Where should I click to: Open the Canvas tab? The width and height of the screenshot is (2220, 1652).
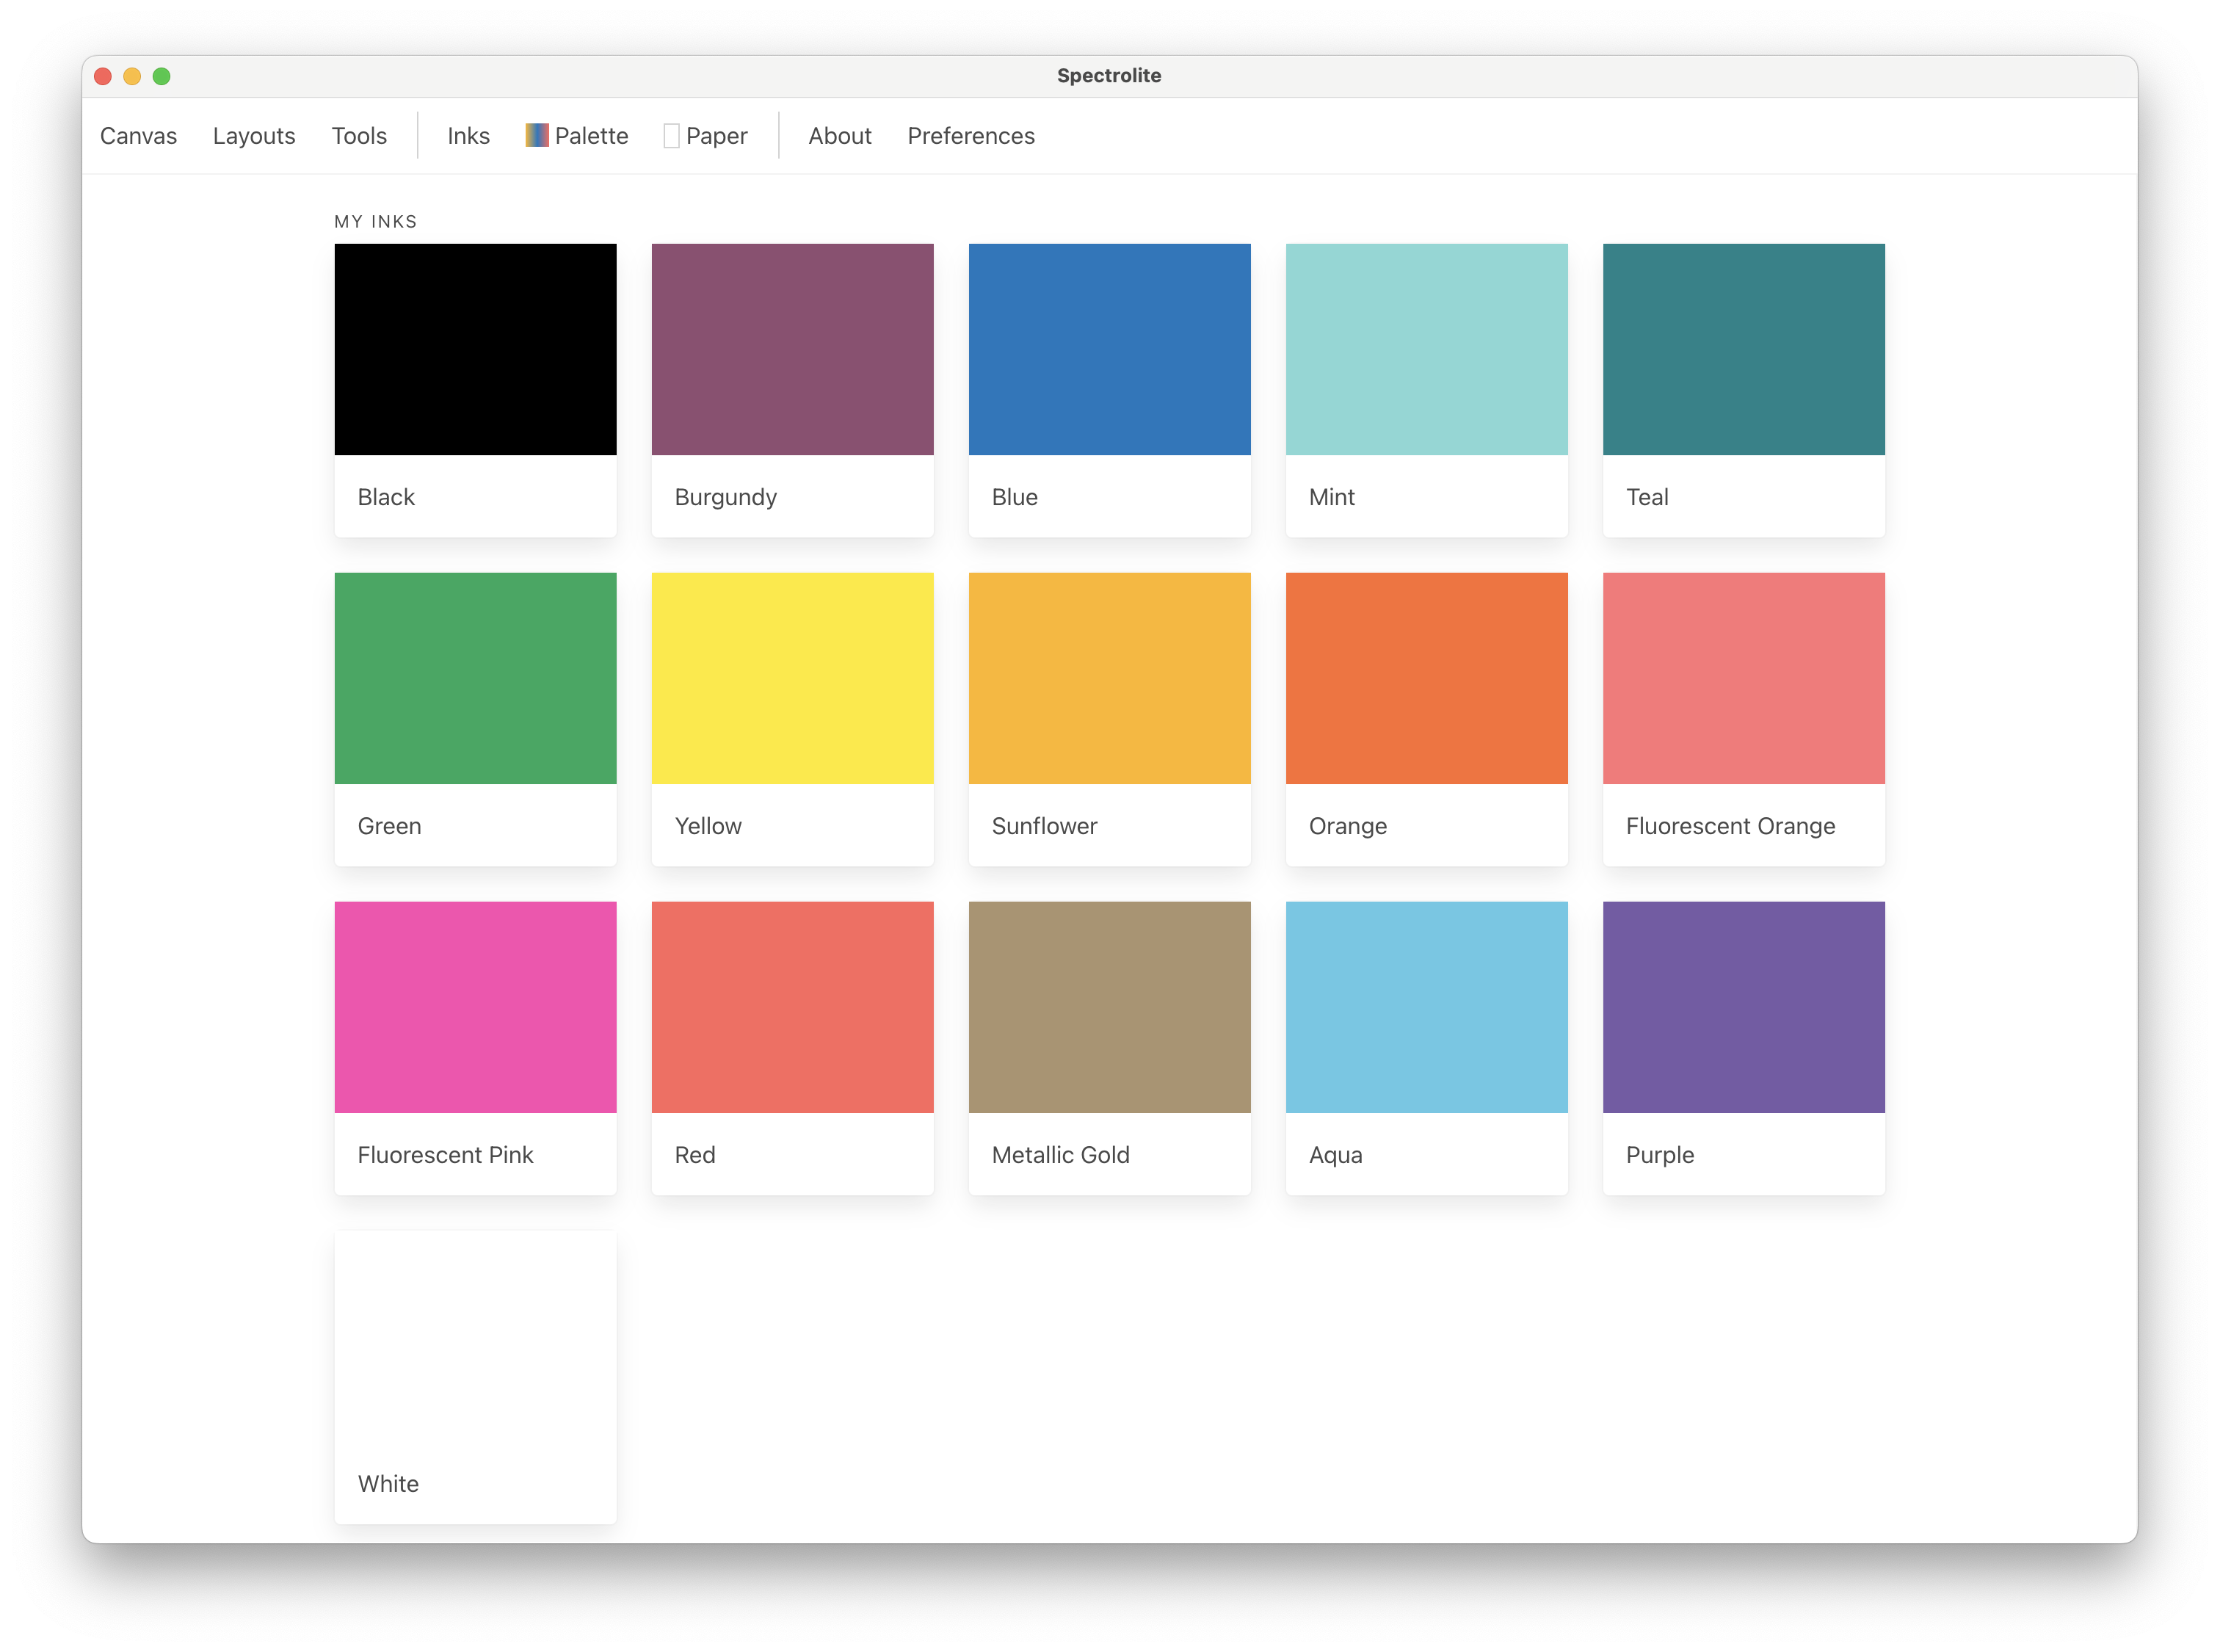coord(138,136)
